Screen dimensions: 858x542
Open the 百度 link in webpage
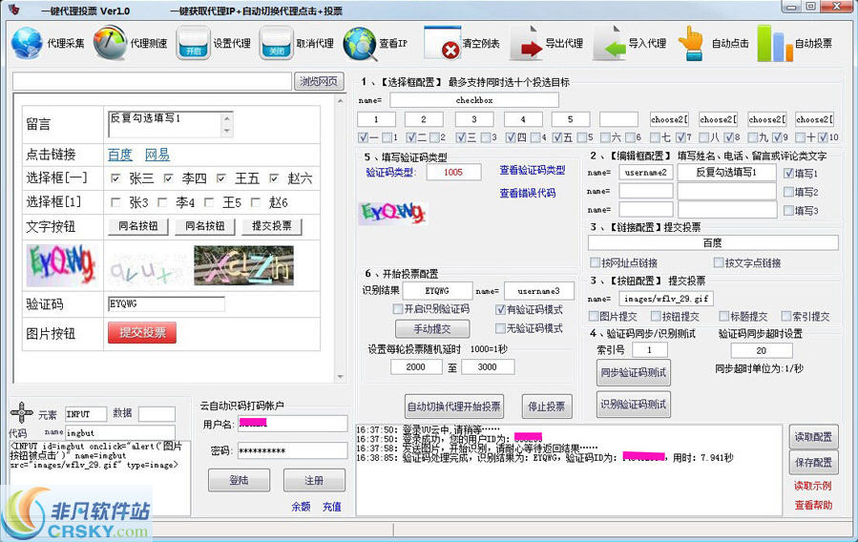tap(120, 155)
